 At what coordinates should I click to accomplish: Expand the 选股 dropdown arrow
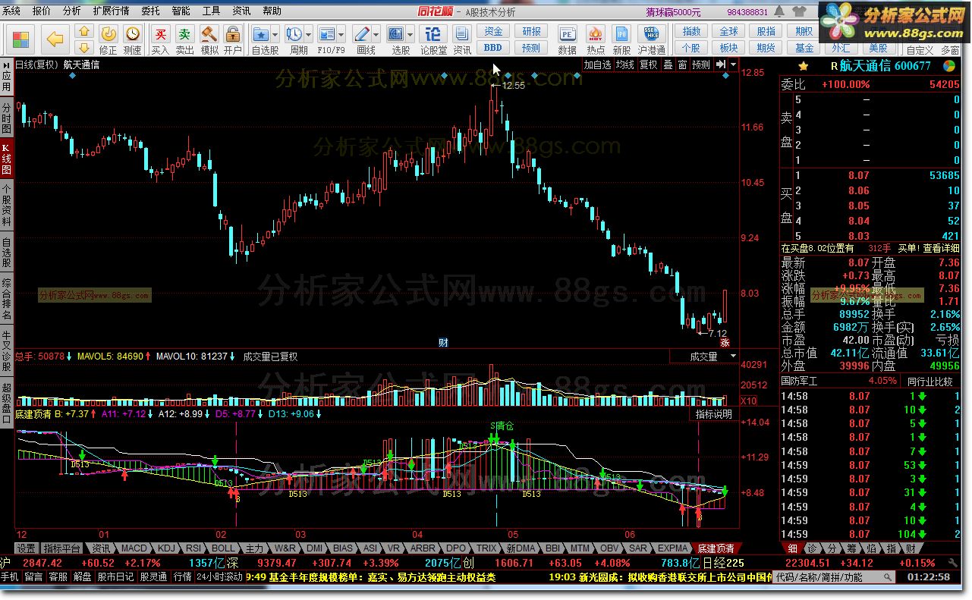[x=411, y=35]
